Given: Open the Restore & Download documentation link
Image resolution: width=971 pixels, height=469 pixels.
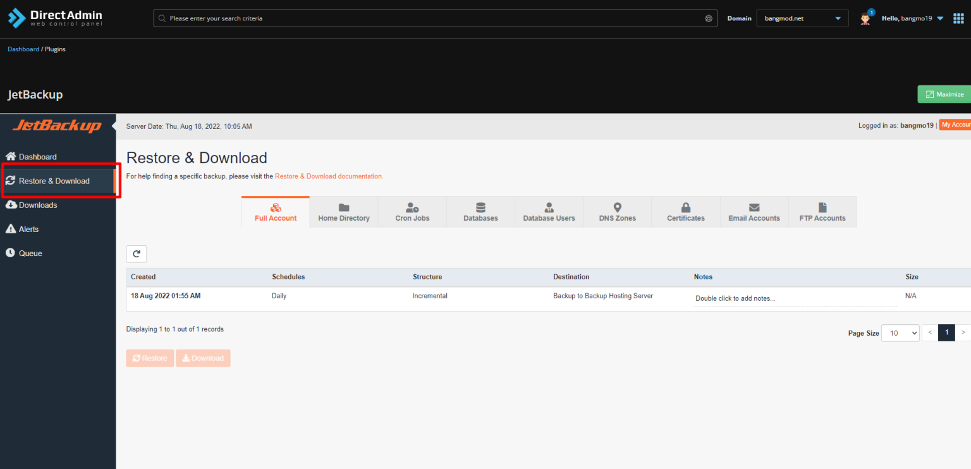Looking at the screenshot, I should click(x=328, y=176).
